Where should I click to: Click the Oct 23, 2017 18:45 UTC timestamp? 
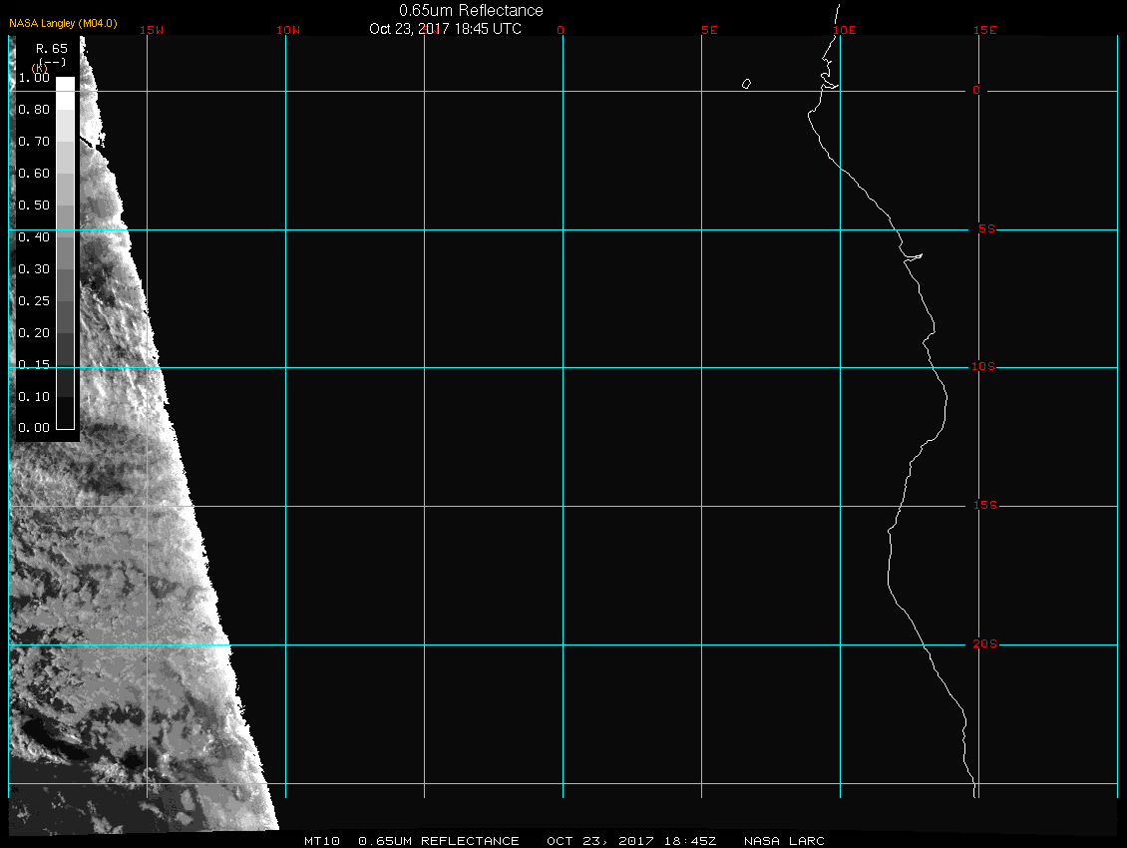(x=445, y=29)
